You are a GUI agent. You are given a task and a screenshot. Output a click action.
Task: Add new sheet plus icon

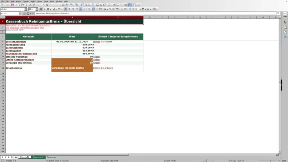click(16, 157)
